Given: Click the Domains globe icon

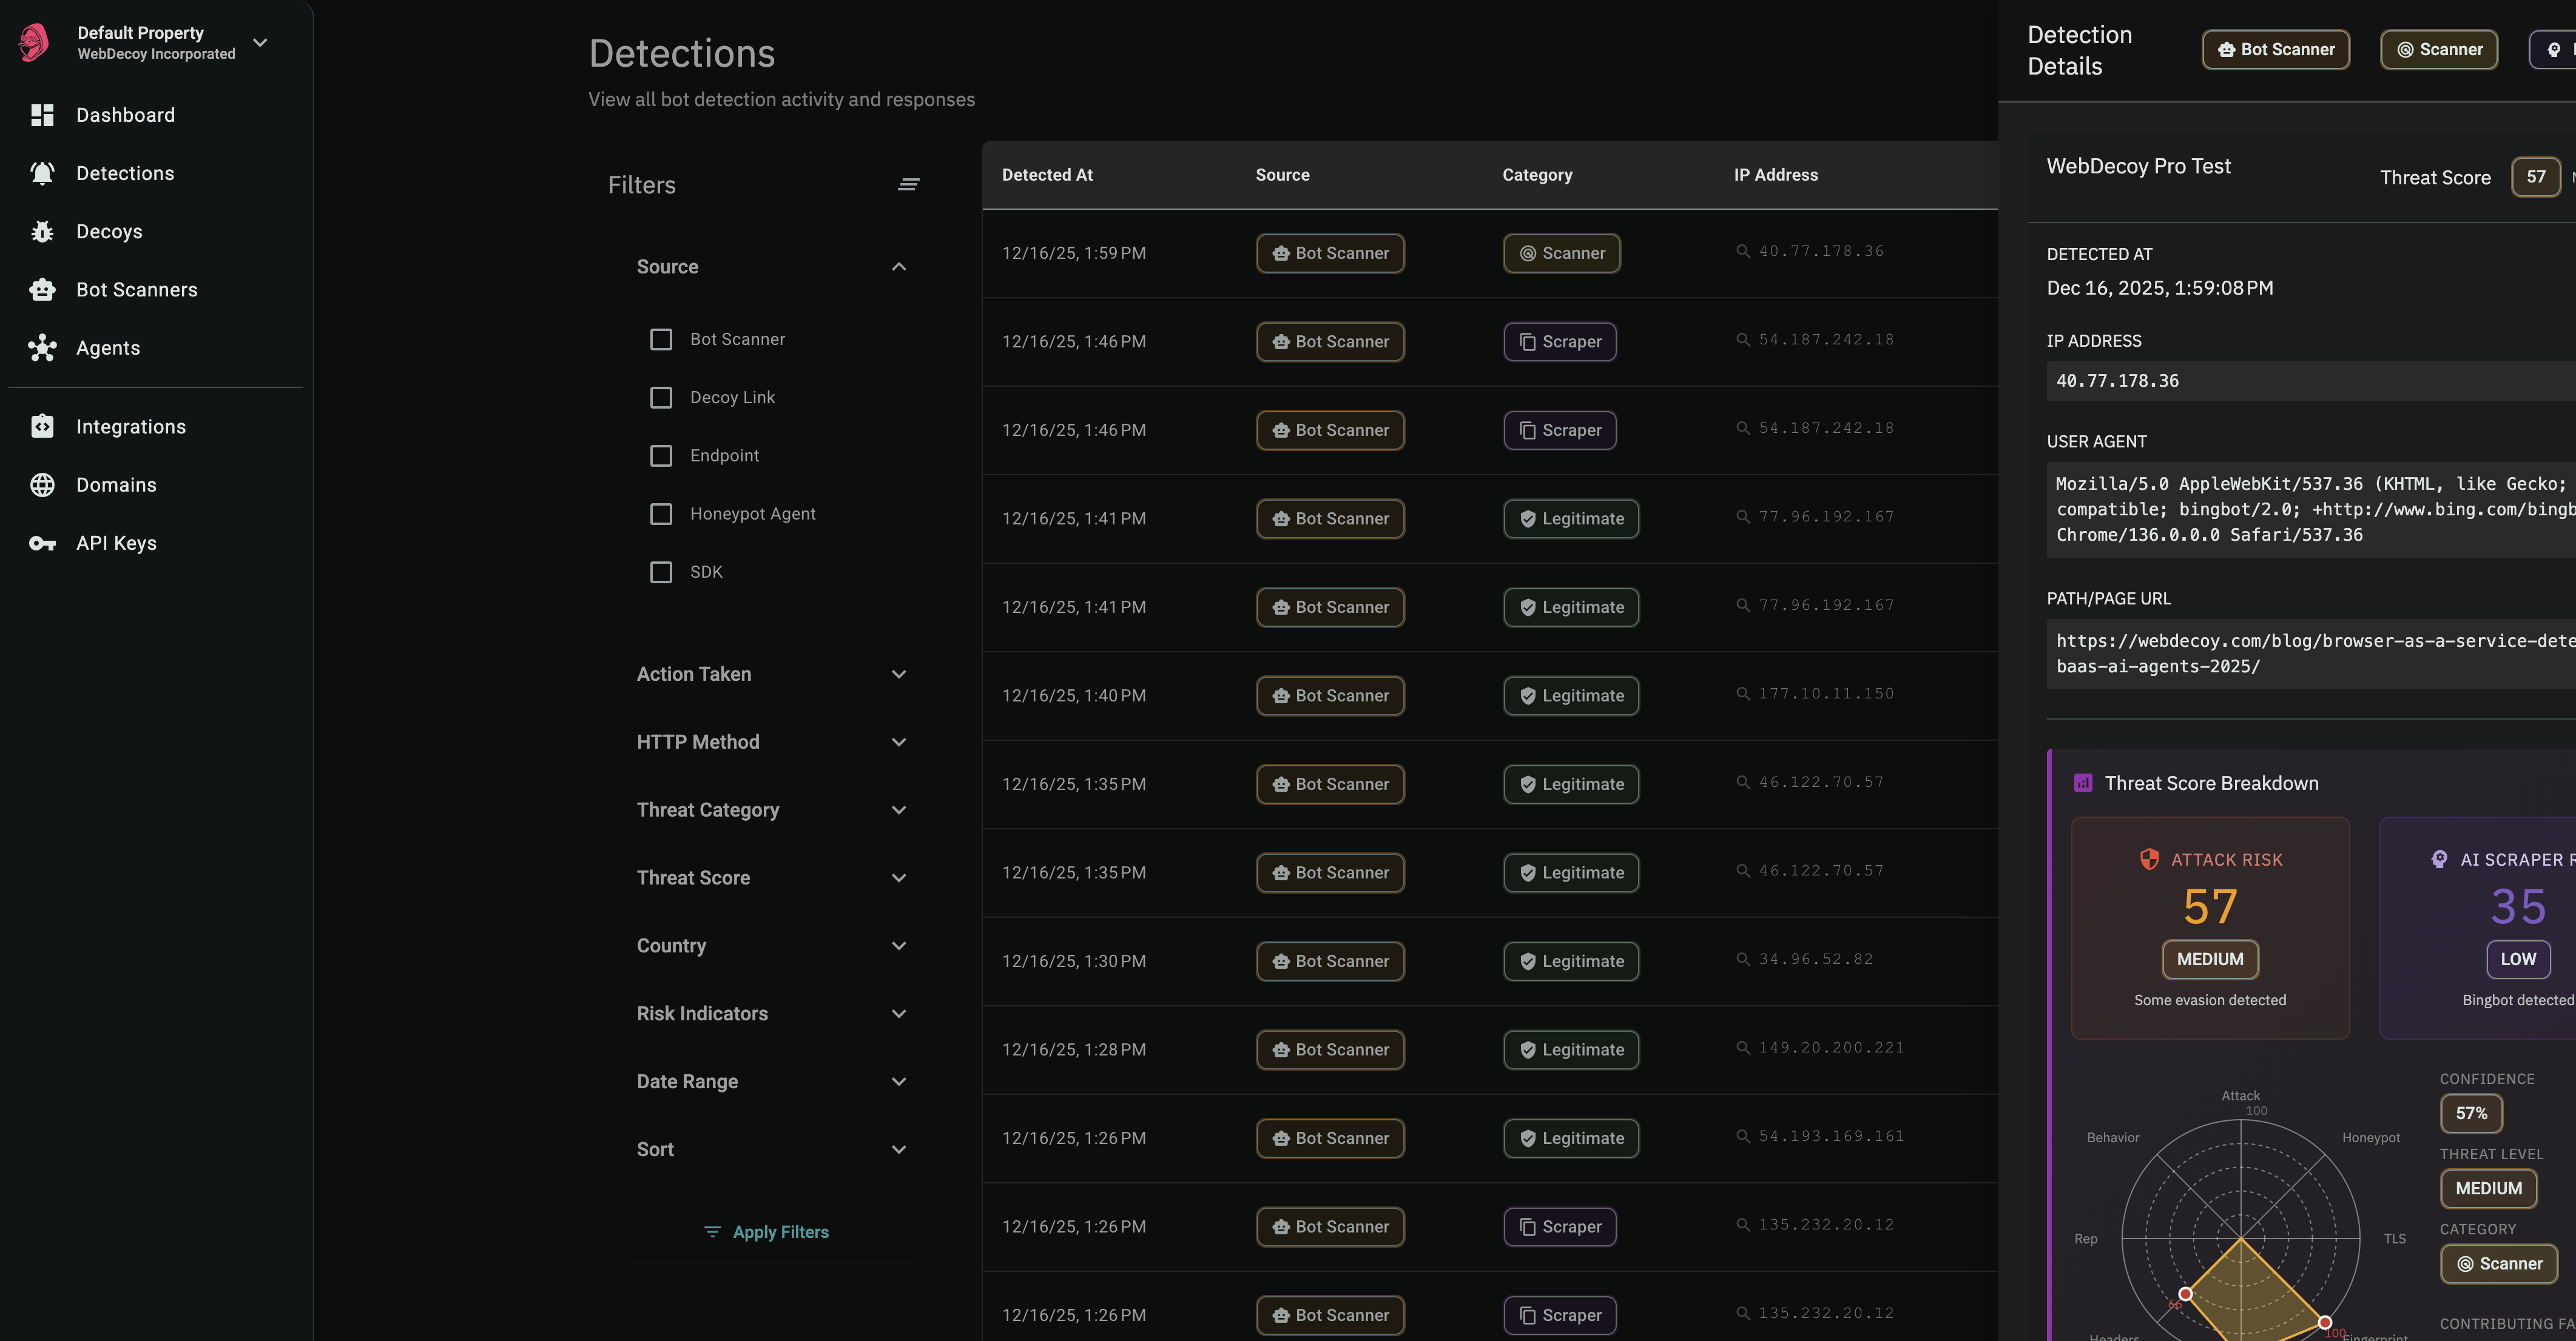Looking at the screenshot, I should (x=42, y=484).
